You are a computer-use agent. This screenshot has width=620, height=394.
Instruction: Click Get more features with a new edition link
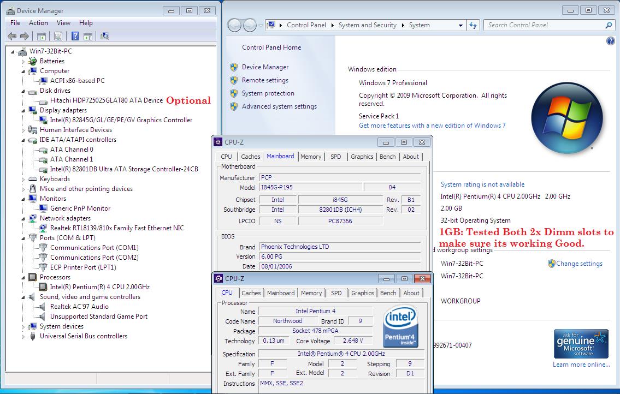(432, 126)
